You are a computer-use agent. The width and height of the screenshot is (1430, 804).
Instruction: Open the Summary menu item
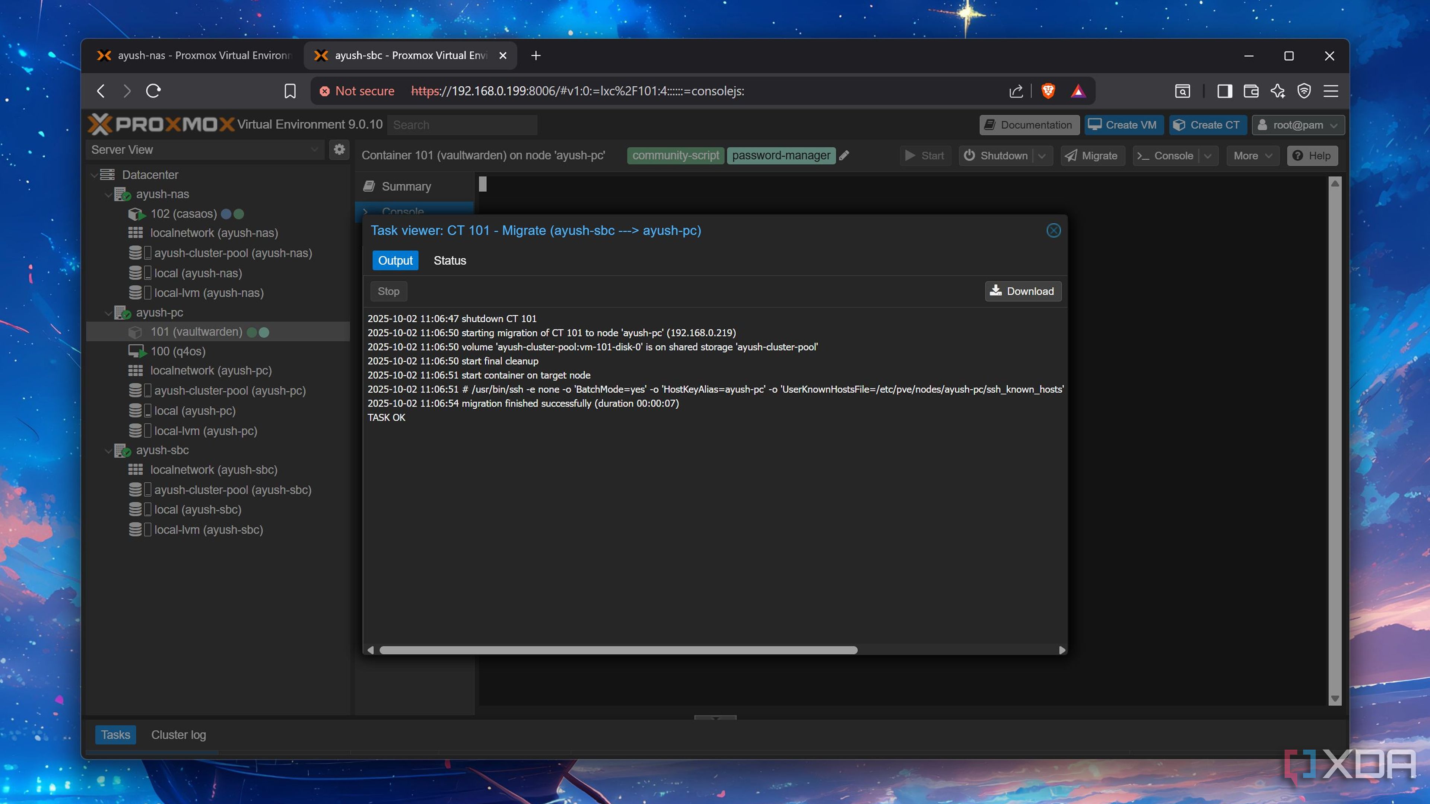coord(414,186)
